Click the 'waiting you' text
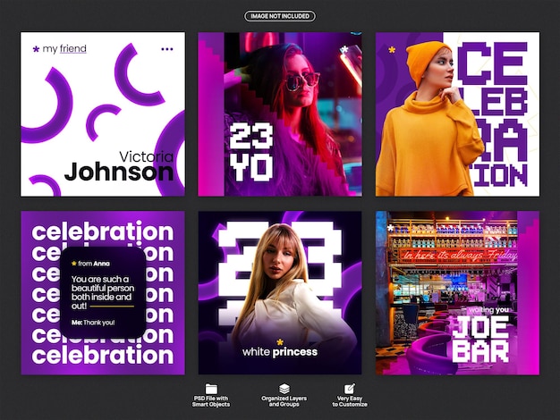 tap(489, 310)
